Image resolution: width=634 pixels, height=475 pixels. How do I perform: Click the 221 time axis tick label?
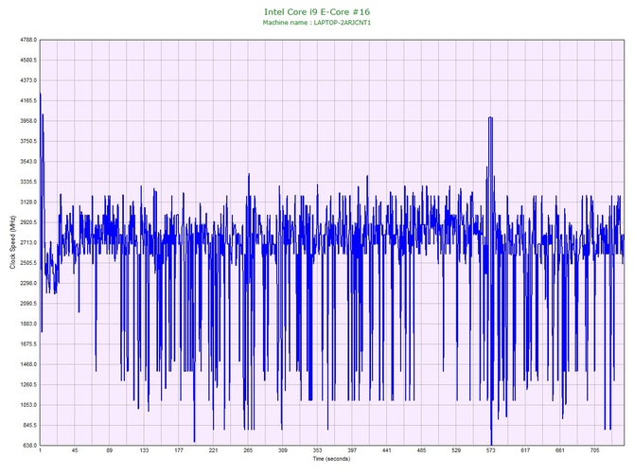coord(213,450)
